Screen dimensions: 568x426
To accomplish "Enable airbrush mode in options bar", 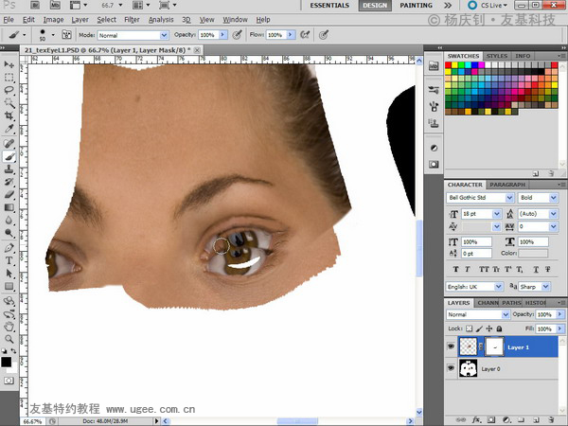I will [x=305, y=35].
